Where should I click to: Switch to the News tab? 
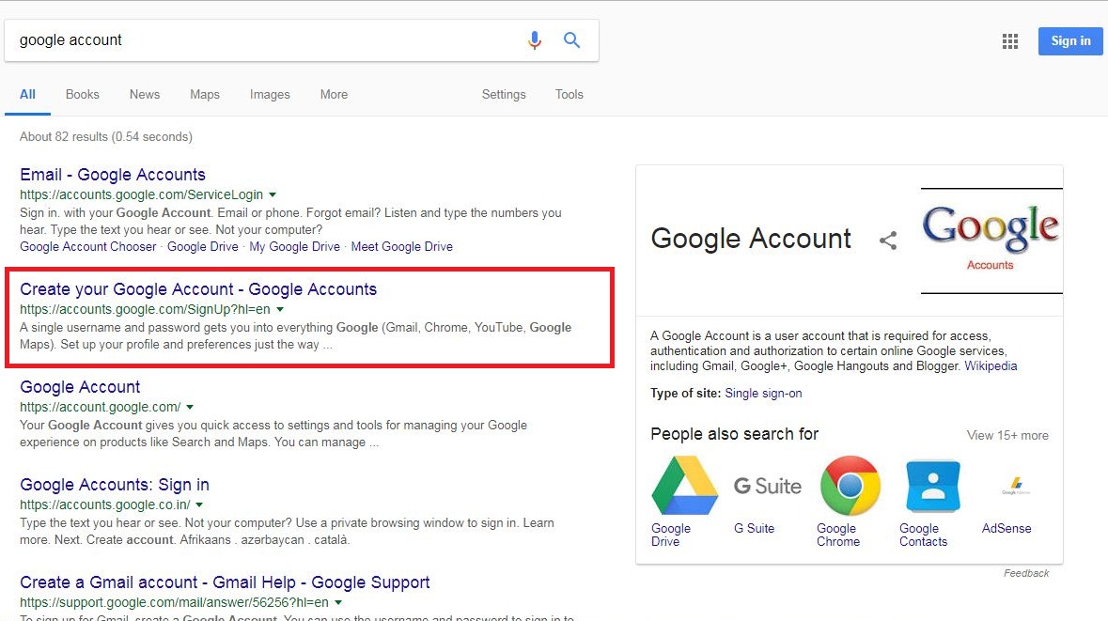[144, 94]
